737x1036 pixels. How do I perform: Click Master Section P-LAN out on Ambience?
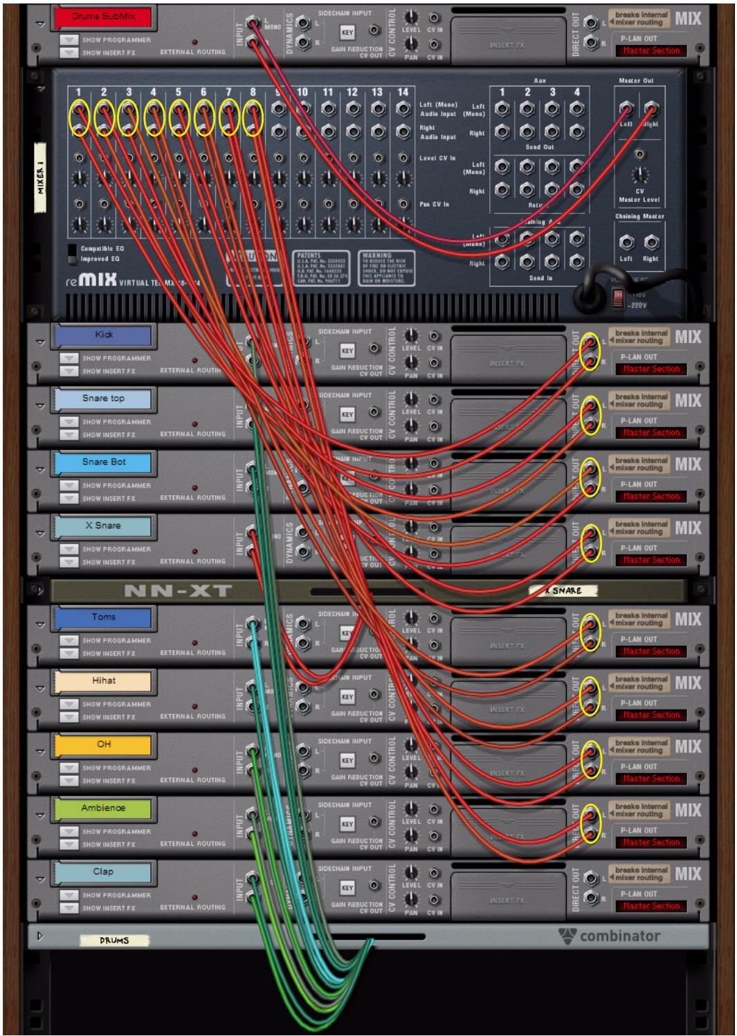click(650, 842)
